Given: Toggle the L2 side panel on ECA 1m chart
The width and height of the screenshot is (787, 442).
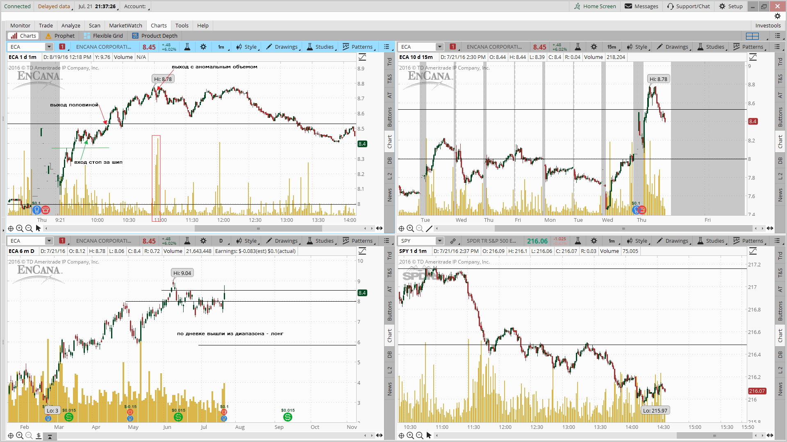Looking at the screenshot, I should coord(389,176).
